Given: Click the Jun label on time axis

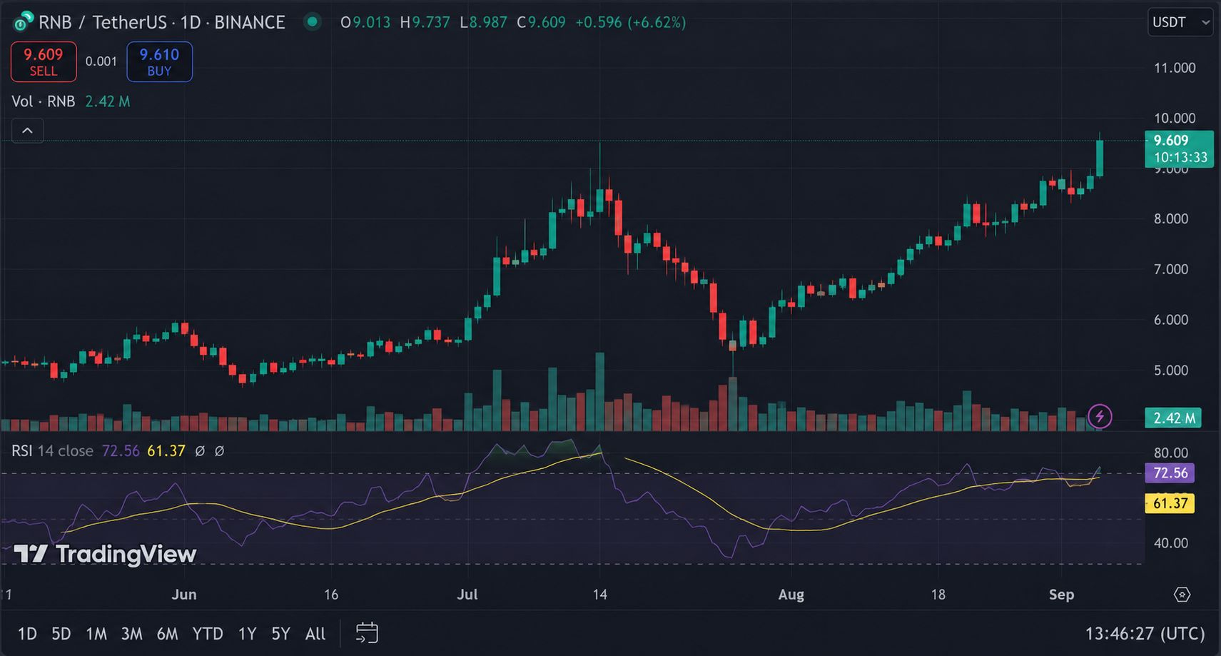Looking at the screenshot, I should coord(184,595).
